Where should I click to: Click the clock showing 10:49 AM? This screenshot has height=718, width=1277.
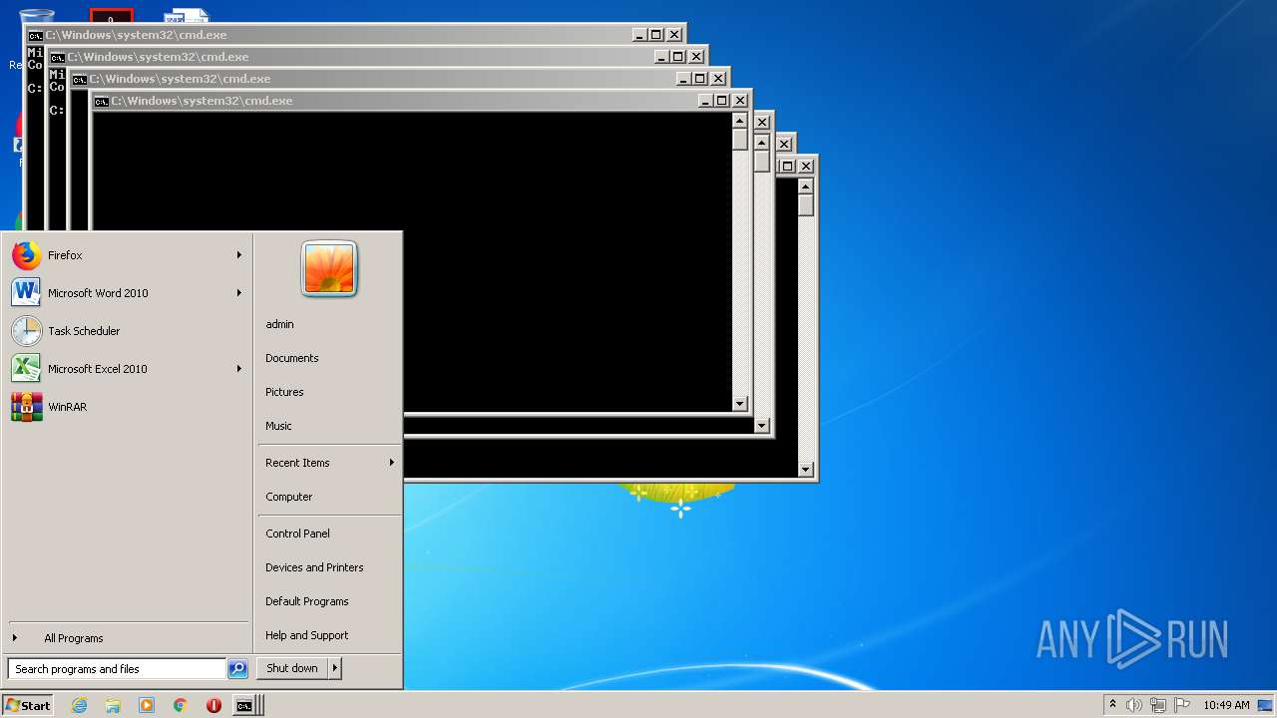[x=1226, y=705]
